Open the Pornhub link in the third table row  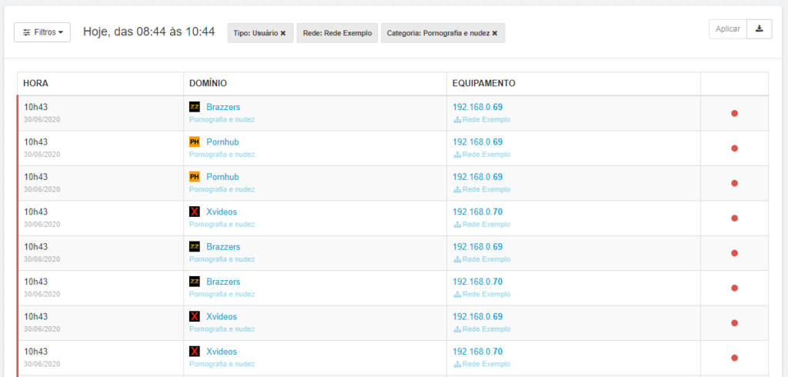[x=222, y=177]
